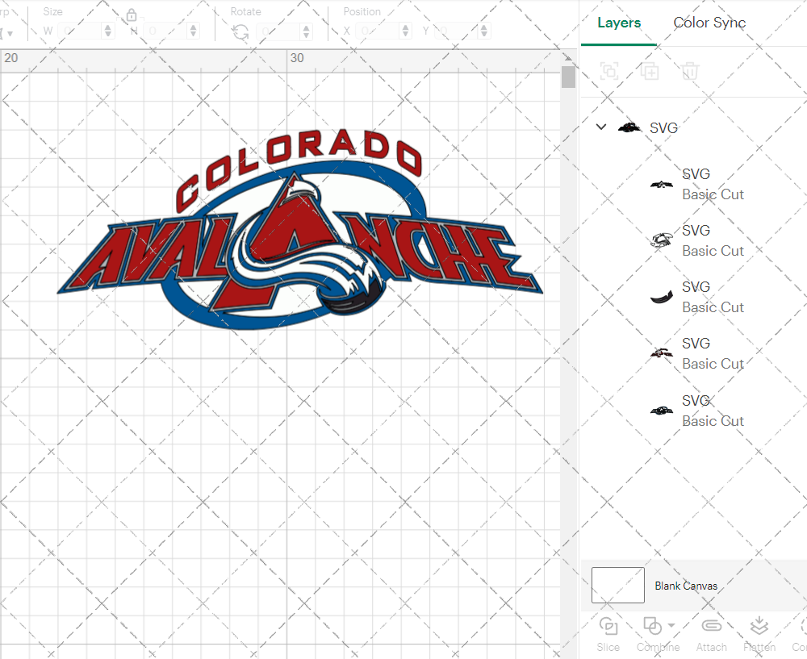The width and height of the screenshot is (807, 659).
Task: Click the Rotate stepper arrows
Action: pyautogui.click(x=307, y=31)
